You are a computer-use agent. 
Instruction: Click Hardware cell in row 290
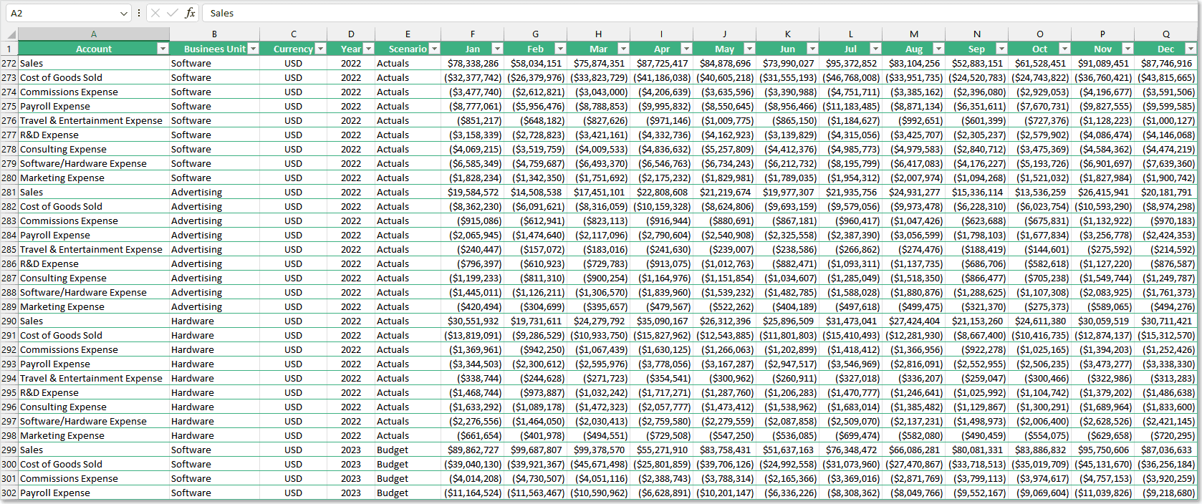click(214, 321)
